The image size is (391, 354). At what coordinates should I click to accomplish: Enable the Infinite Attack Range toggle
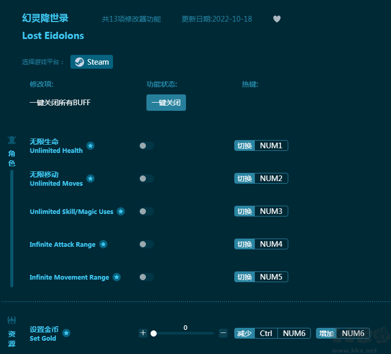tap(146, 244)
